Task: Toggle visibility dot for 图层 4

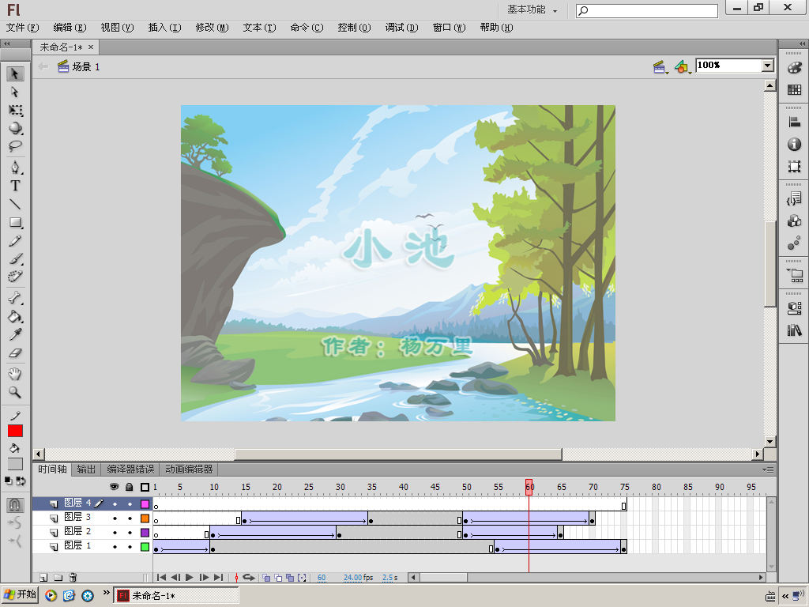Action: point(115,503)
